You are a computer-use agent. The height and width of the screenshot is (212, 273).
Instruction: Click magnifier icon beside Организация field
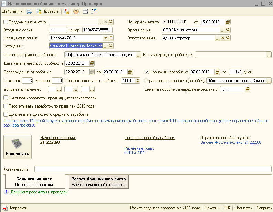pos(228,30)
